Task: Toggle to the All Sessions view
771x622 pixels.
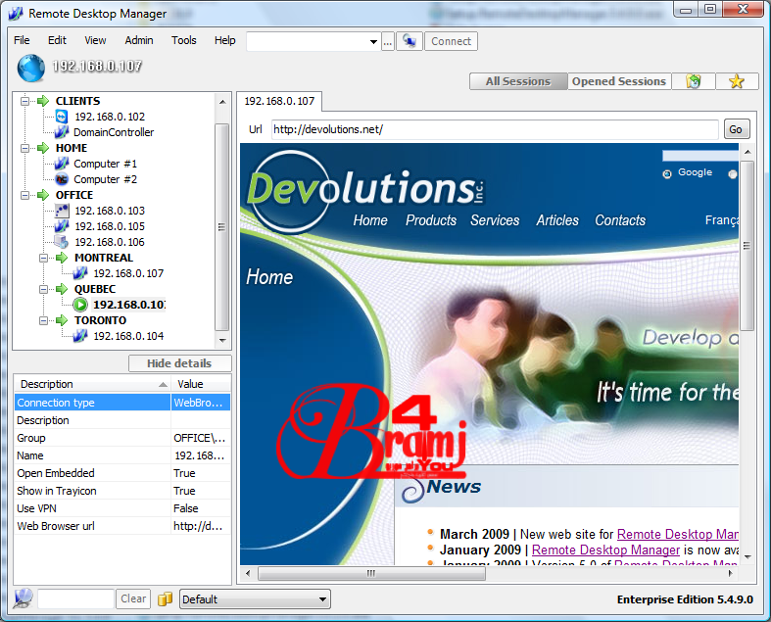Action: coord(518,81)
